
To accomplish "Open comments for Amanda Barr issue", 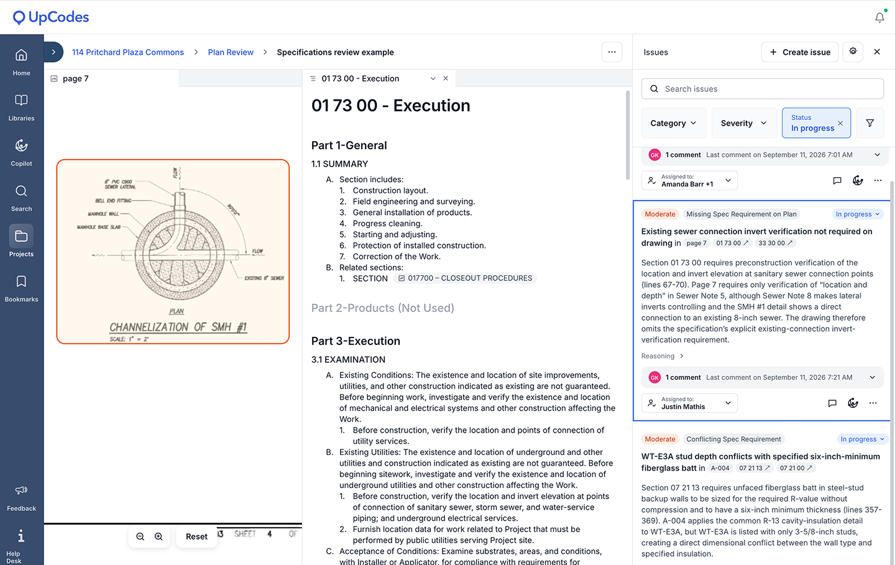I will click(837, 180).
